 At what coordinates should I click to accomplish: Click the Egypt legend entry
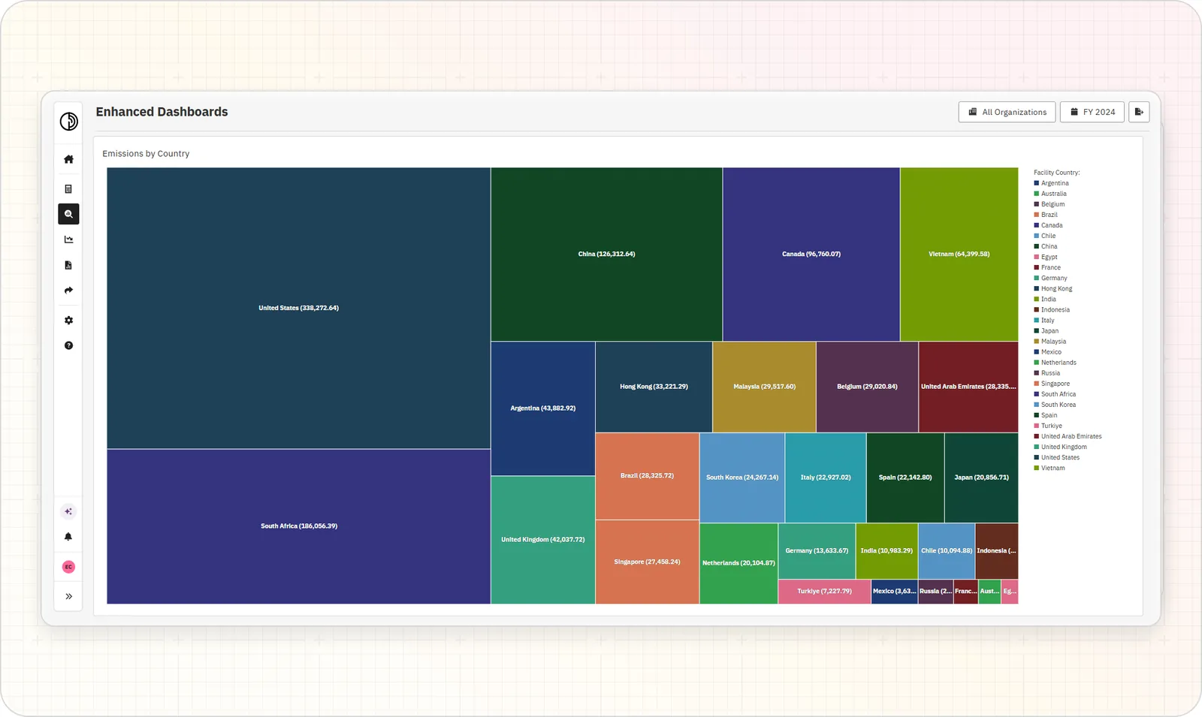coord(1046,257)
